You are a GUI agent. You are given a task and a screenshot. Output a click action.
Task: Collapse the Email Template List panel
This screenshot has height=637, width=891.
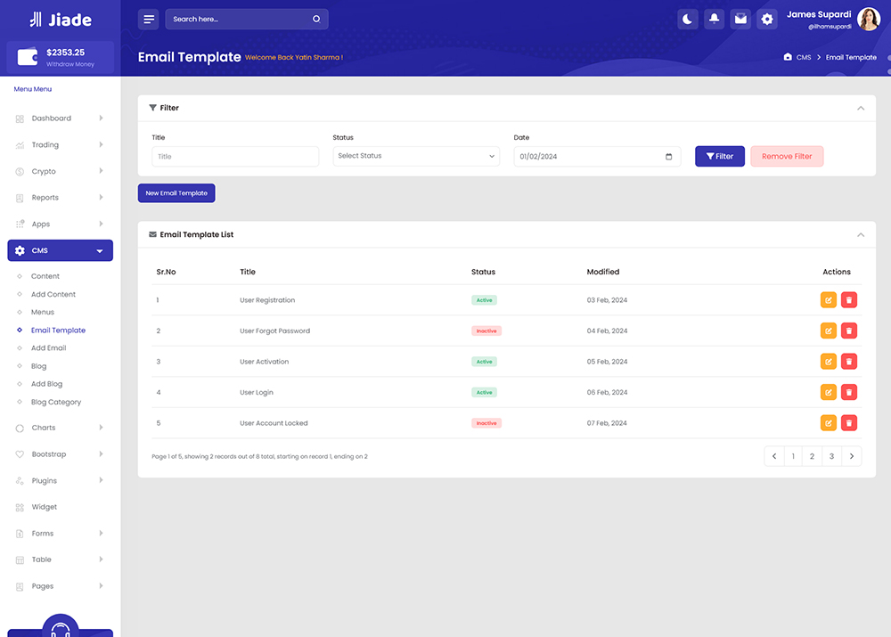[x=860, y=234]
